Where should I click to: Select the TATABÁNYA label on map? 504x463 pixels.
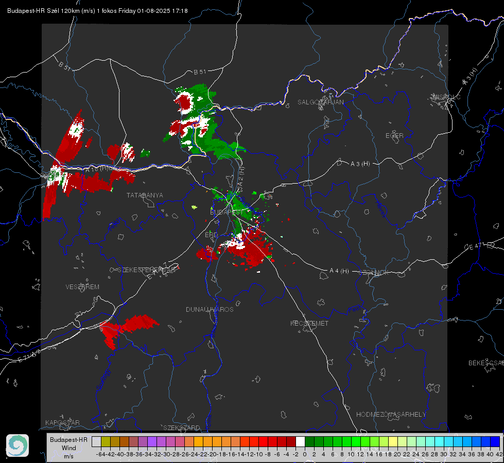coord(145,195)
